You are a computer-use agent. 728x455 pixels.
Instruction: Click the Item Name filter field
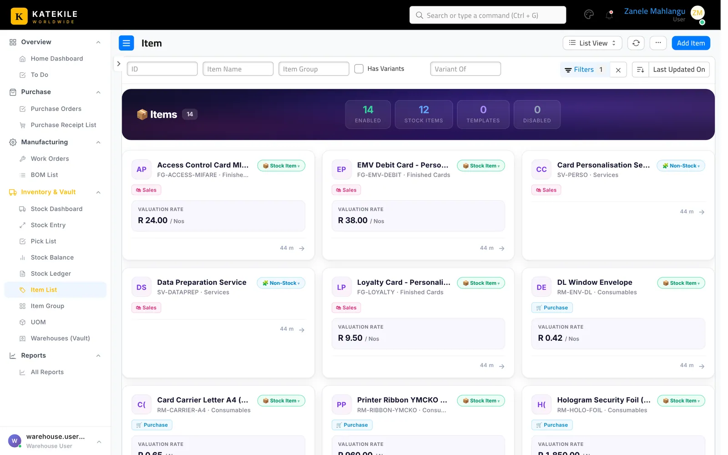coord(238,69)
